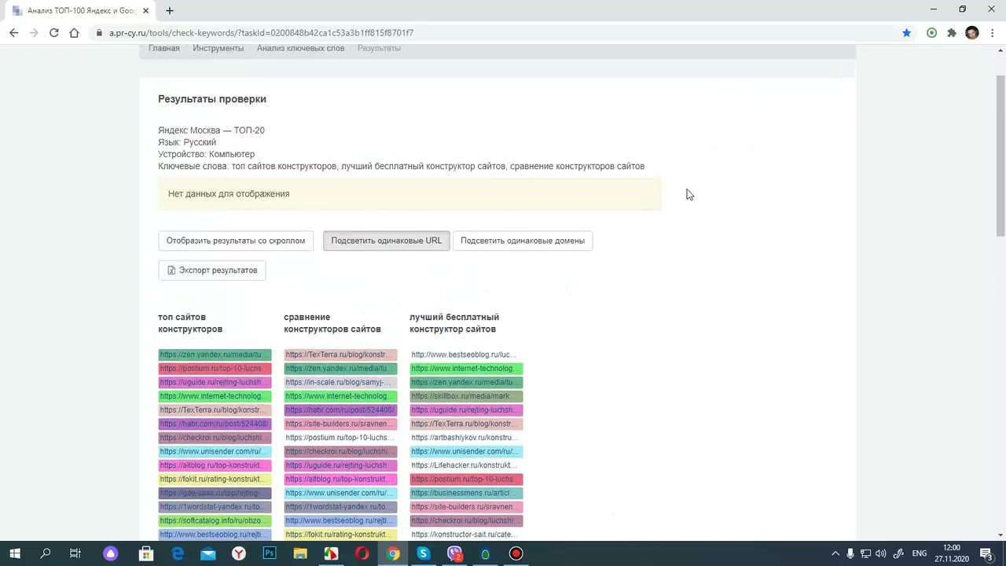Image resolution: width=1006 pixels, height=566 pixels.
Task: Click the топ сайтов конструкторов column heading
Action: click(190, 323)
